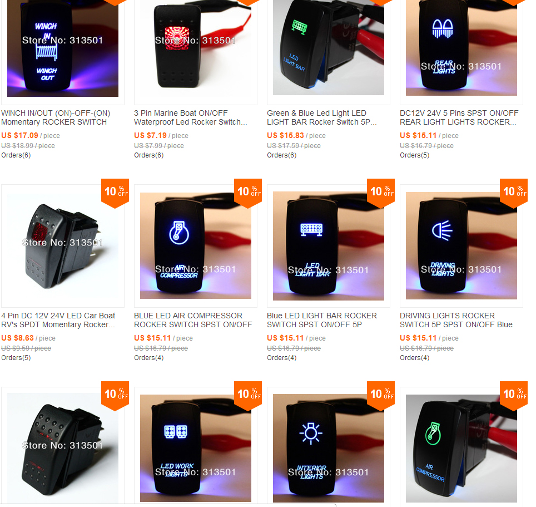Click 4 Pin DC 12V 24V LED title
This screenshot has height=507, width=536.
click(x=58, y=320)
